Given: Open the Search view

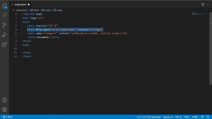Looking at the screenshot, I should (x=4, y=15).
